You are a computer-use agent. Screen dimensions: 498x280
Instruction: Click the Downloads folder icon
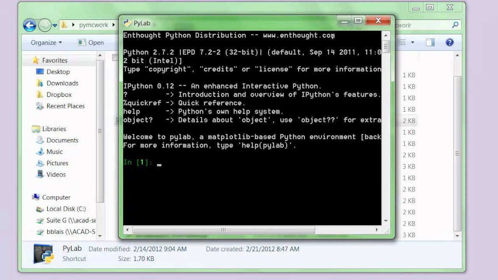click(40, 83)
